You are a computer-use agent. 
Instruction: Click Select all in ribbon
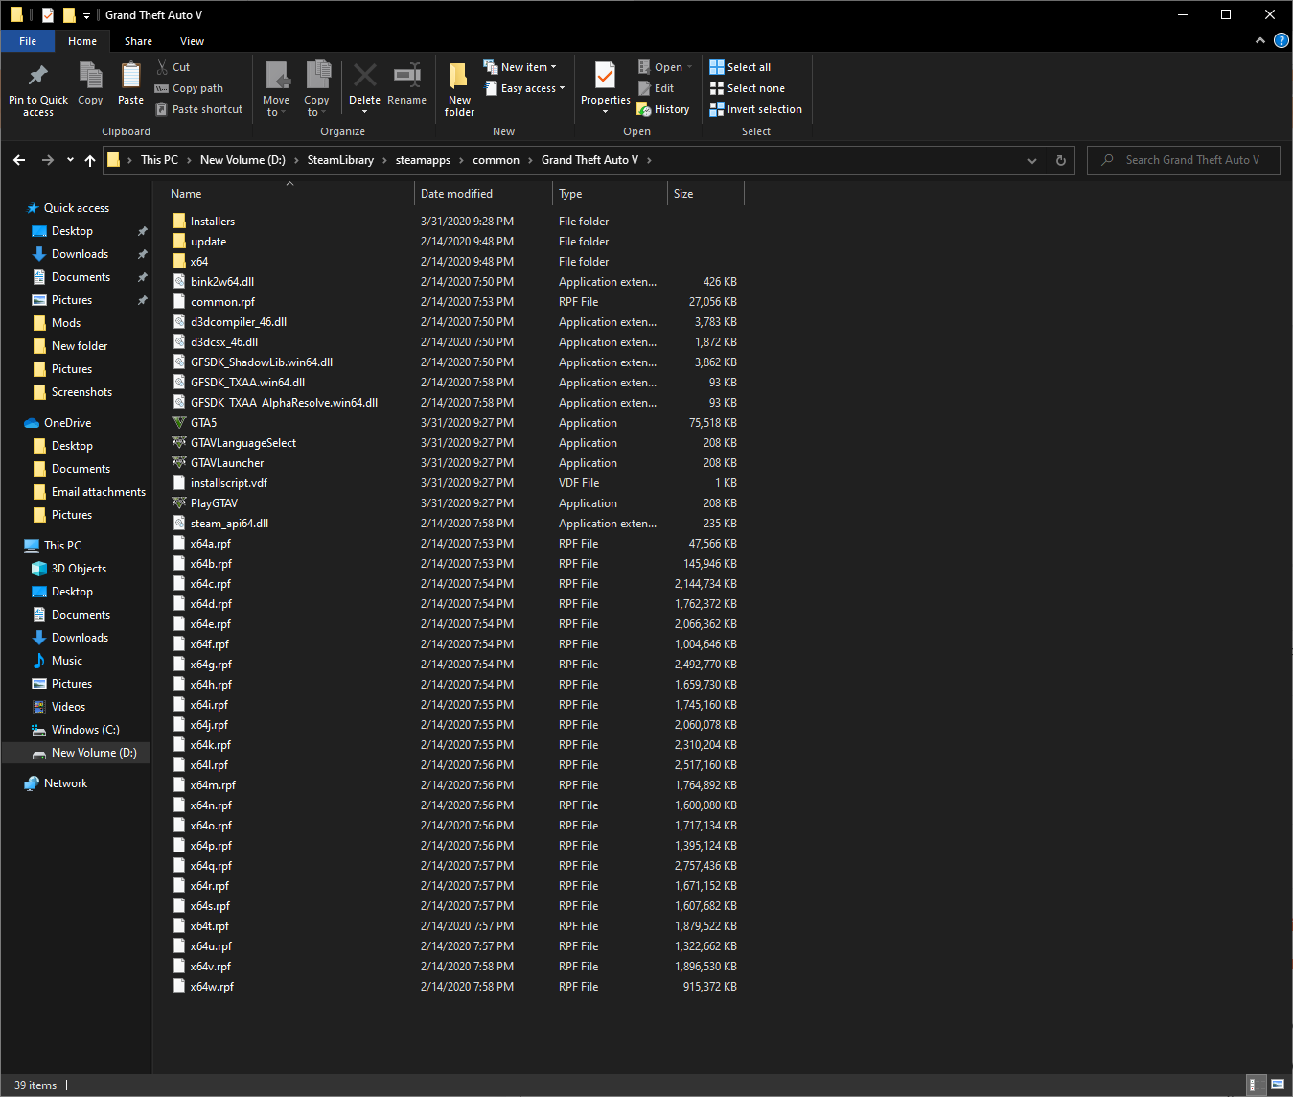[x=740, y=67]
